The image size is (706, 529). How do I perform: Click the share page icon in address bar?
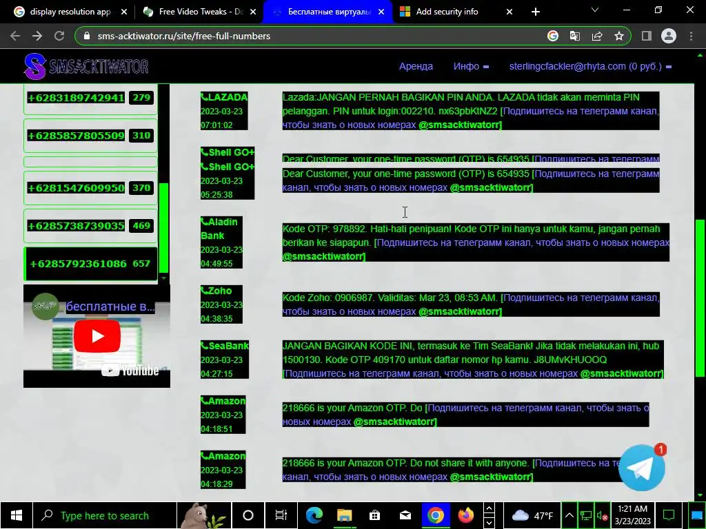coord(597,36)
